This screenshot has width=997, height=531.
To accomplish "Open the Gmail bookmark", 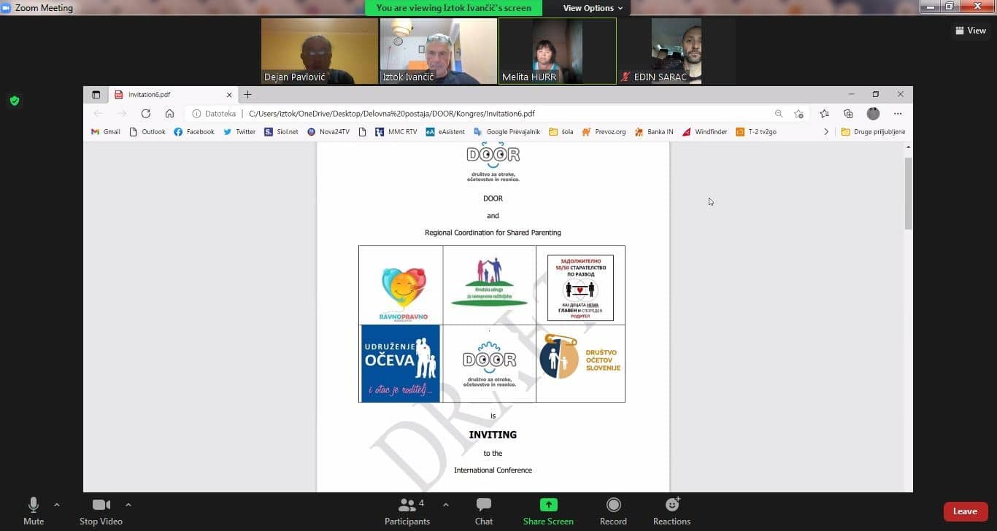I will [106, 132].
